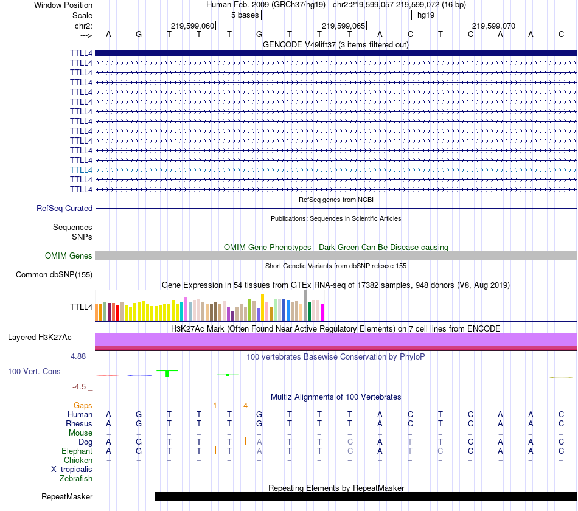
Task: Select the Elephant alignment row label
Action: [x=77, y=451]
